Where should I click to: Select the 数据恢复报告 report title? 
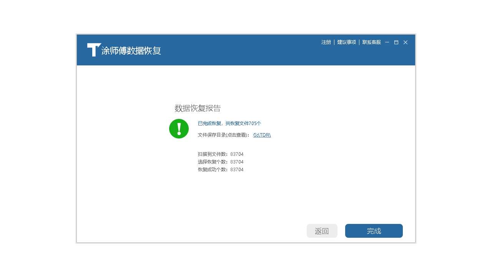198,108
